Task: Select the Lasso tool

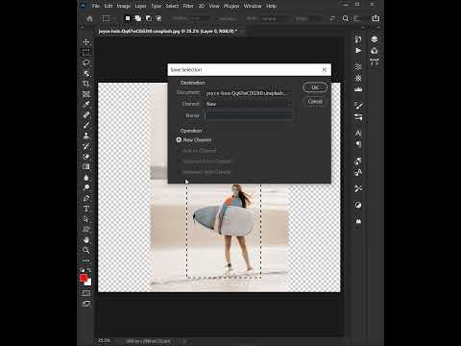Action: pyautogui.click(x=86, y=62)
